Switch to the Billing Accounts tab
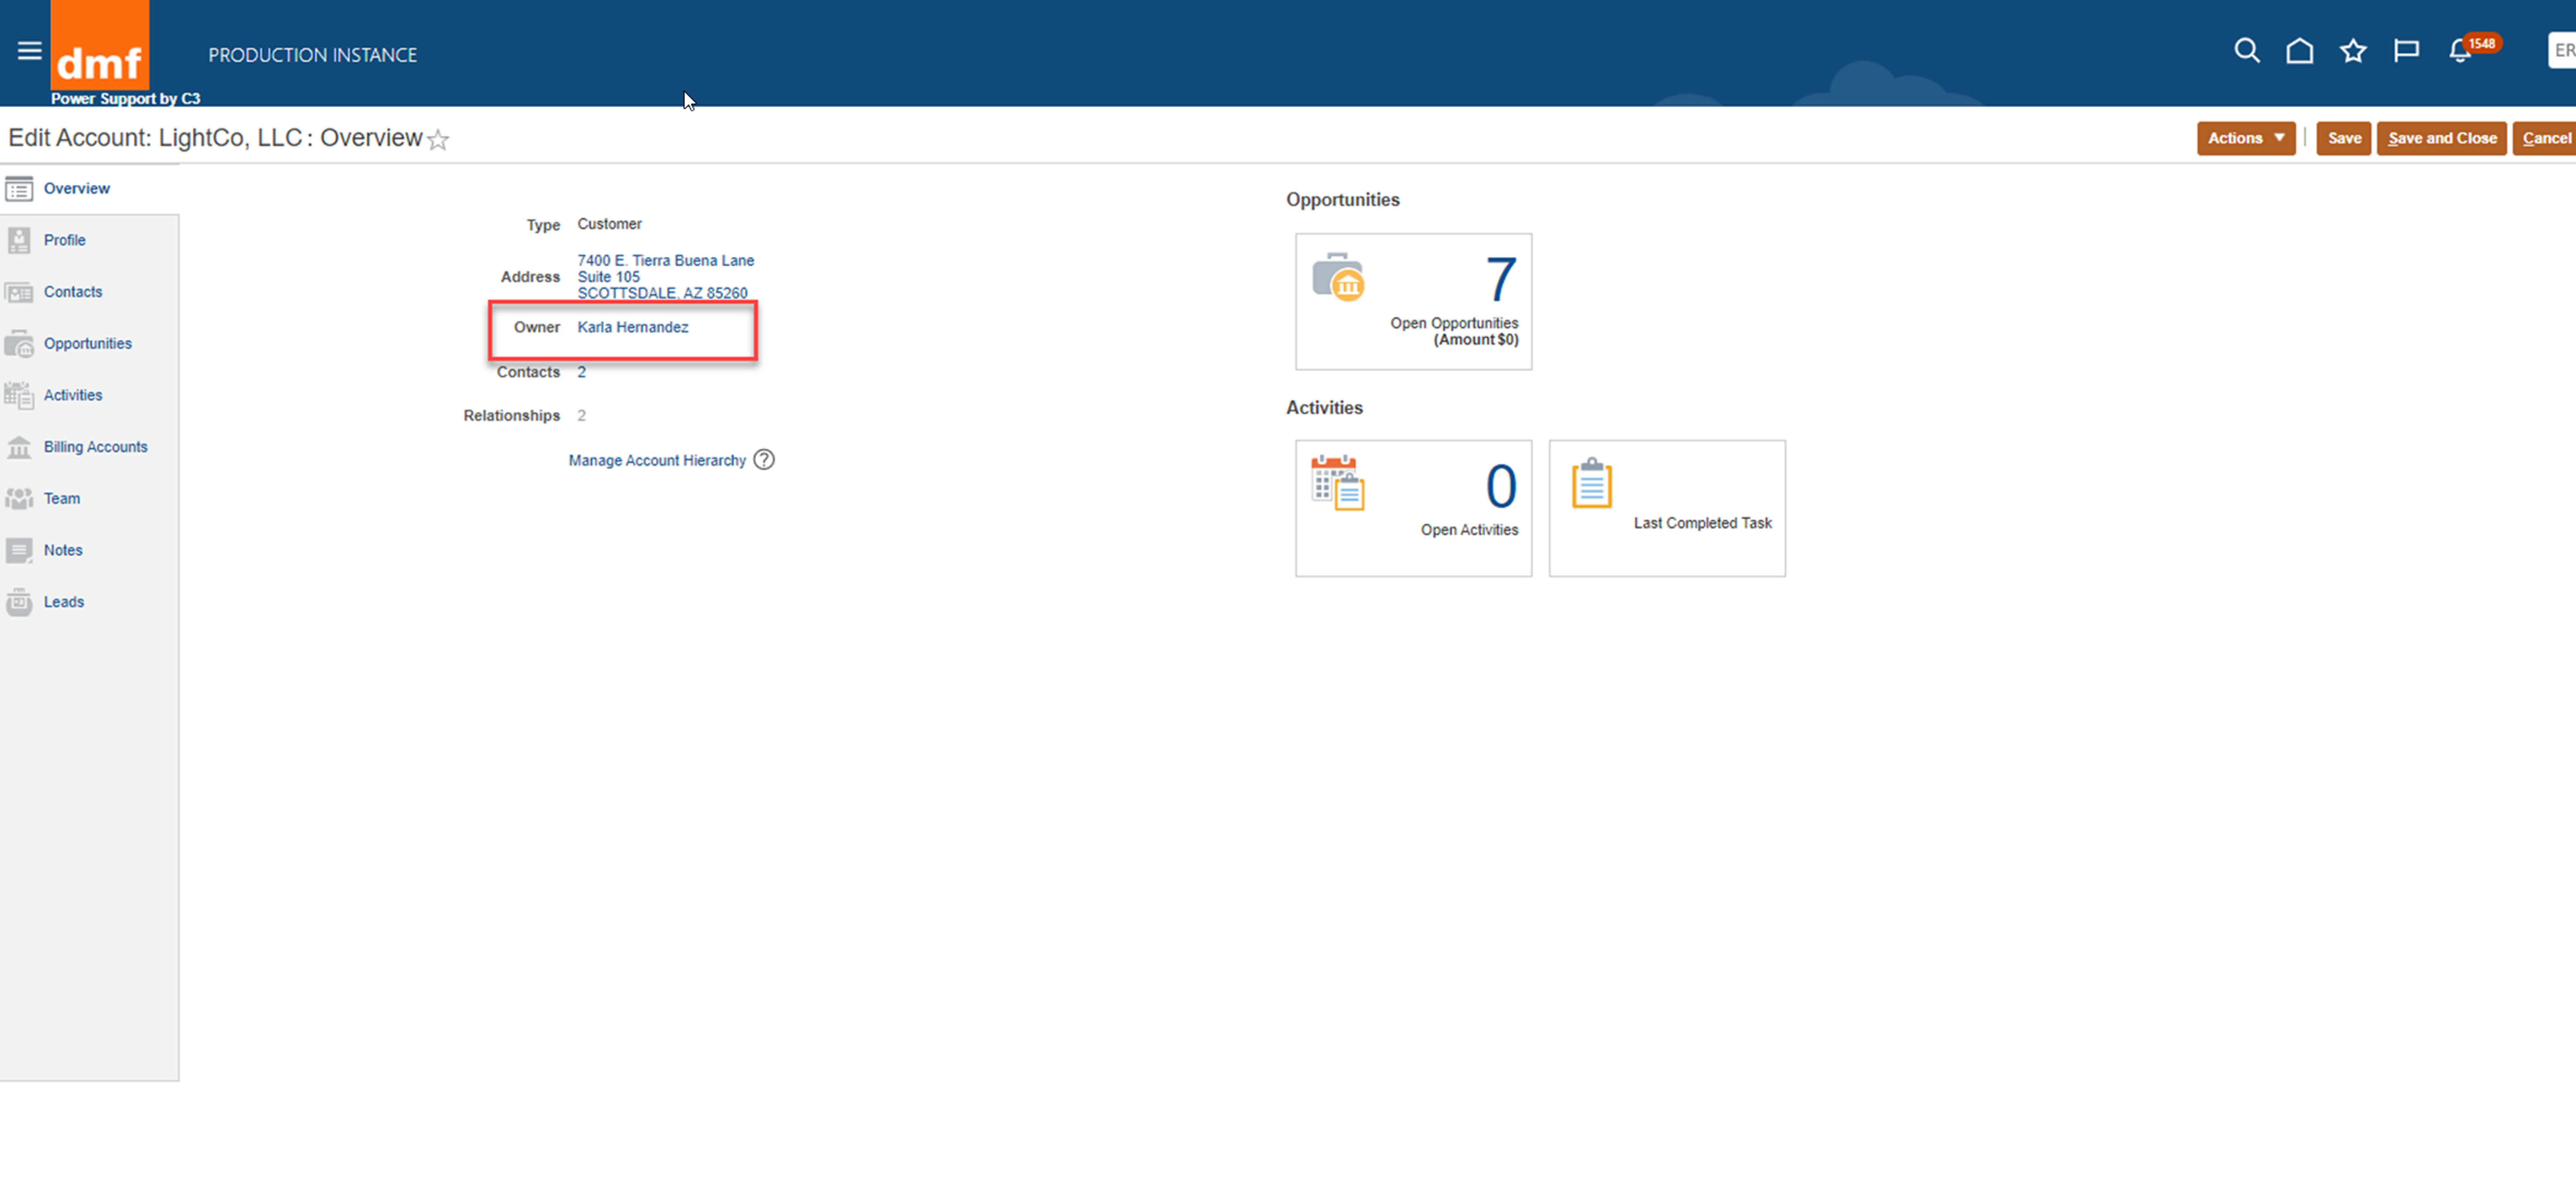 [95, 447]
